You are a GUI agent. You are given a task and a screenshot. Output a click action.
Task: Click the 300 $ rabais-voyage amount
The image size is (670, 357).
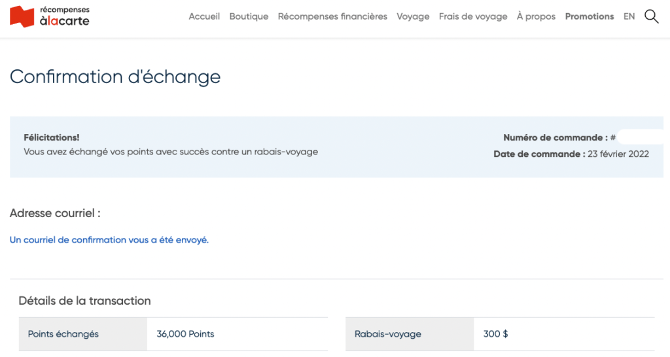(495, 334)
